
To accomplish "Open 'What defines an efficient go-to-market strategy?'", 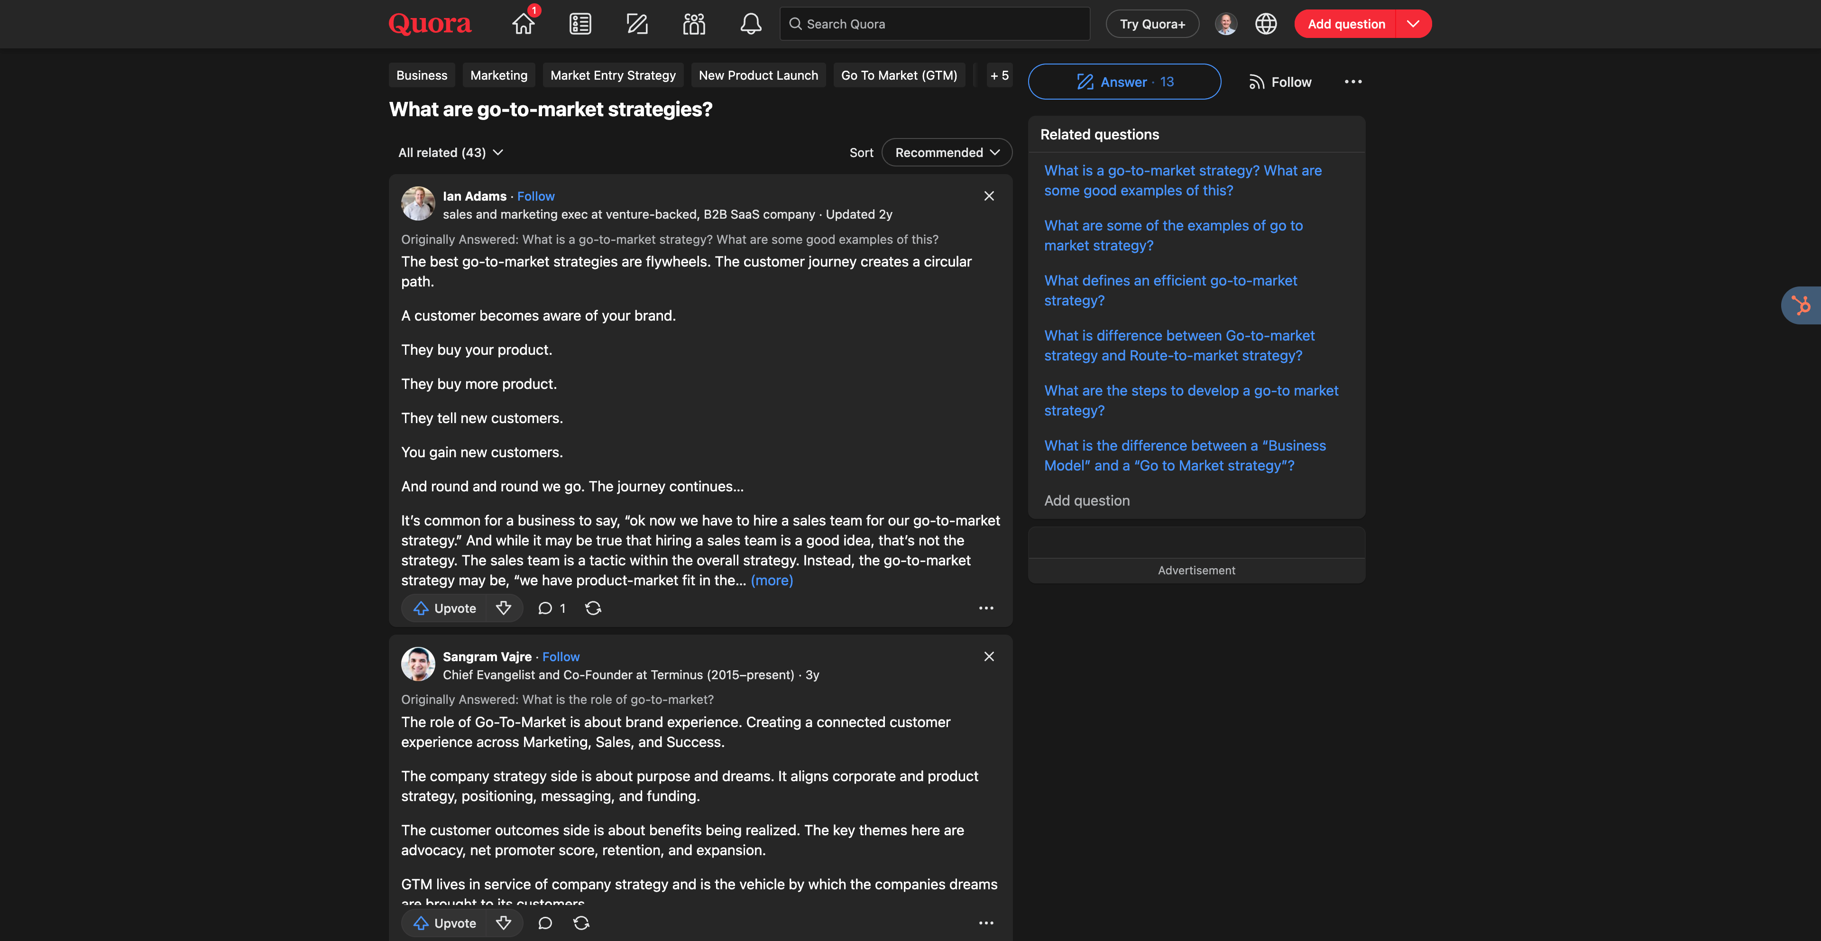I will pos(1171,291).
